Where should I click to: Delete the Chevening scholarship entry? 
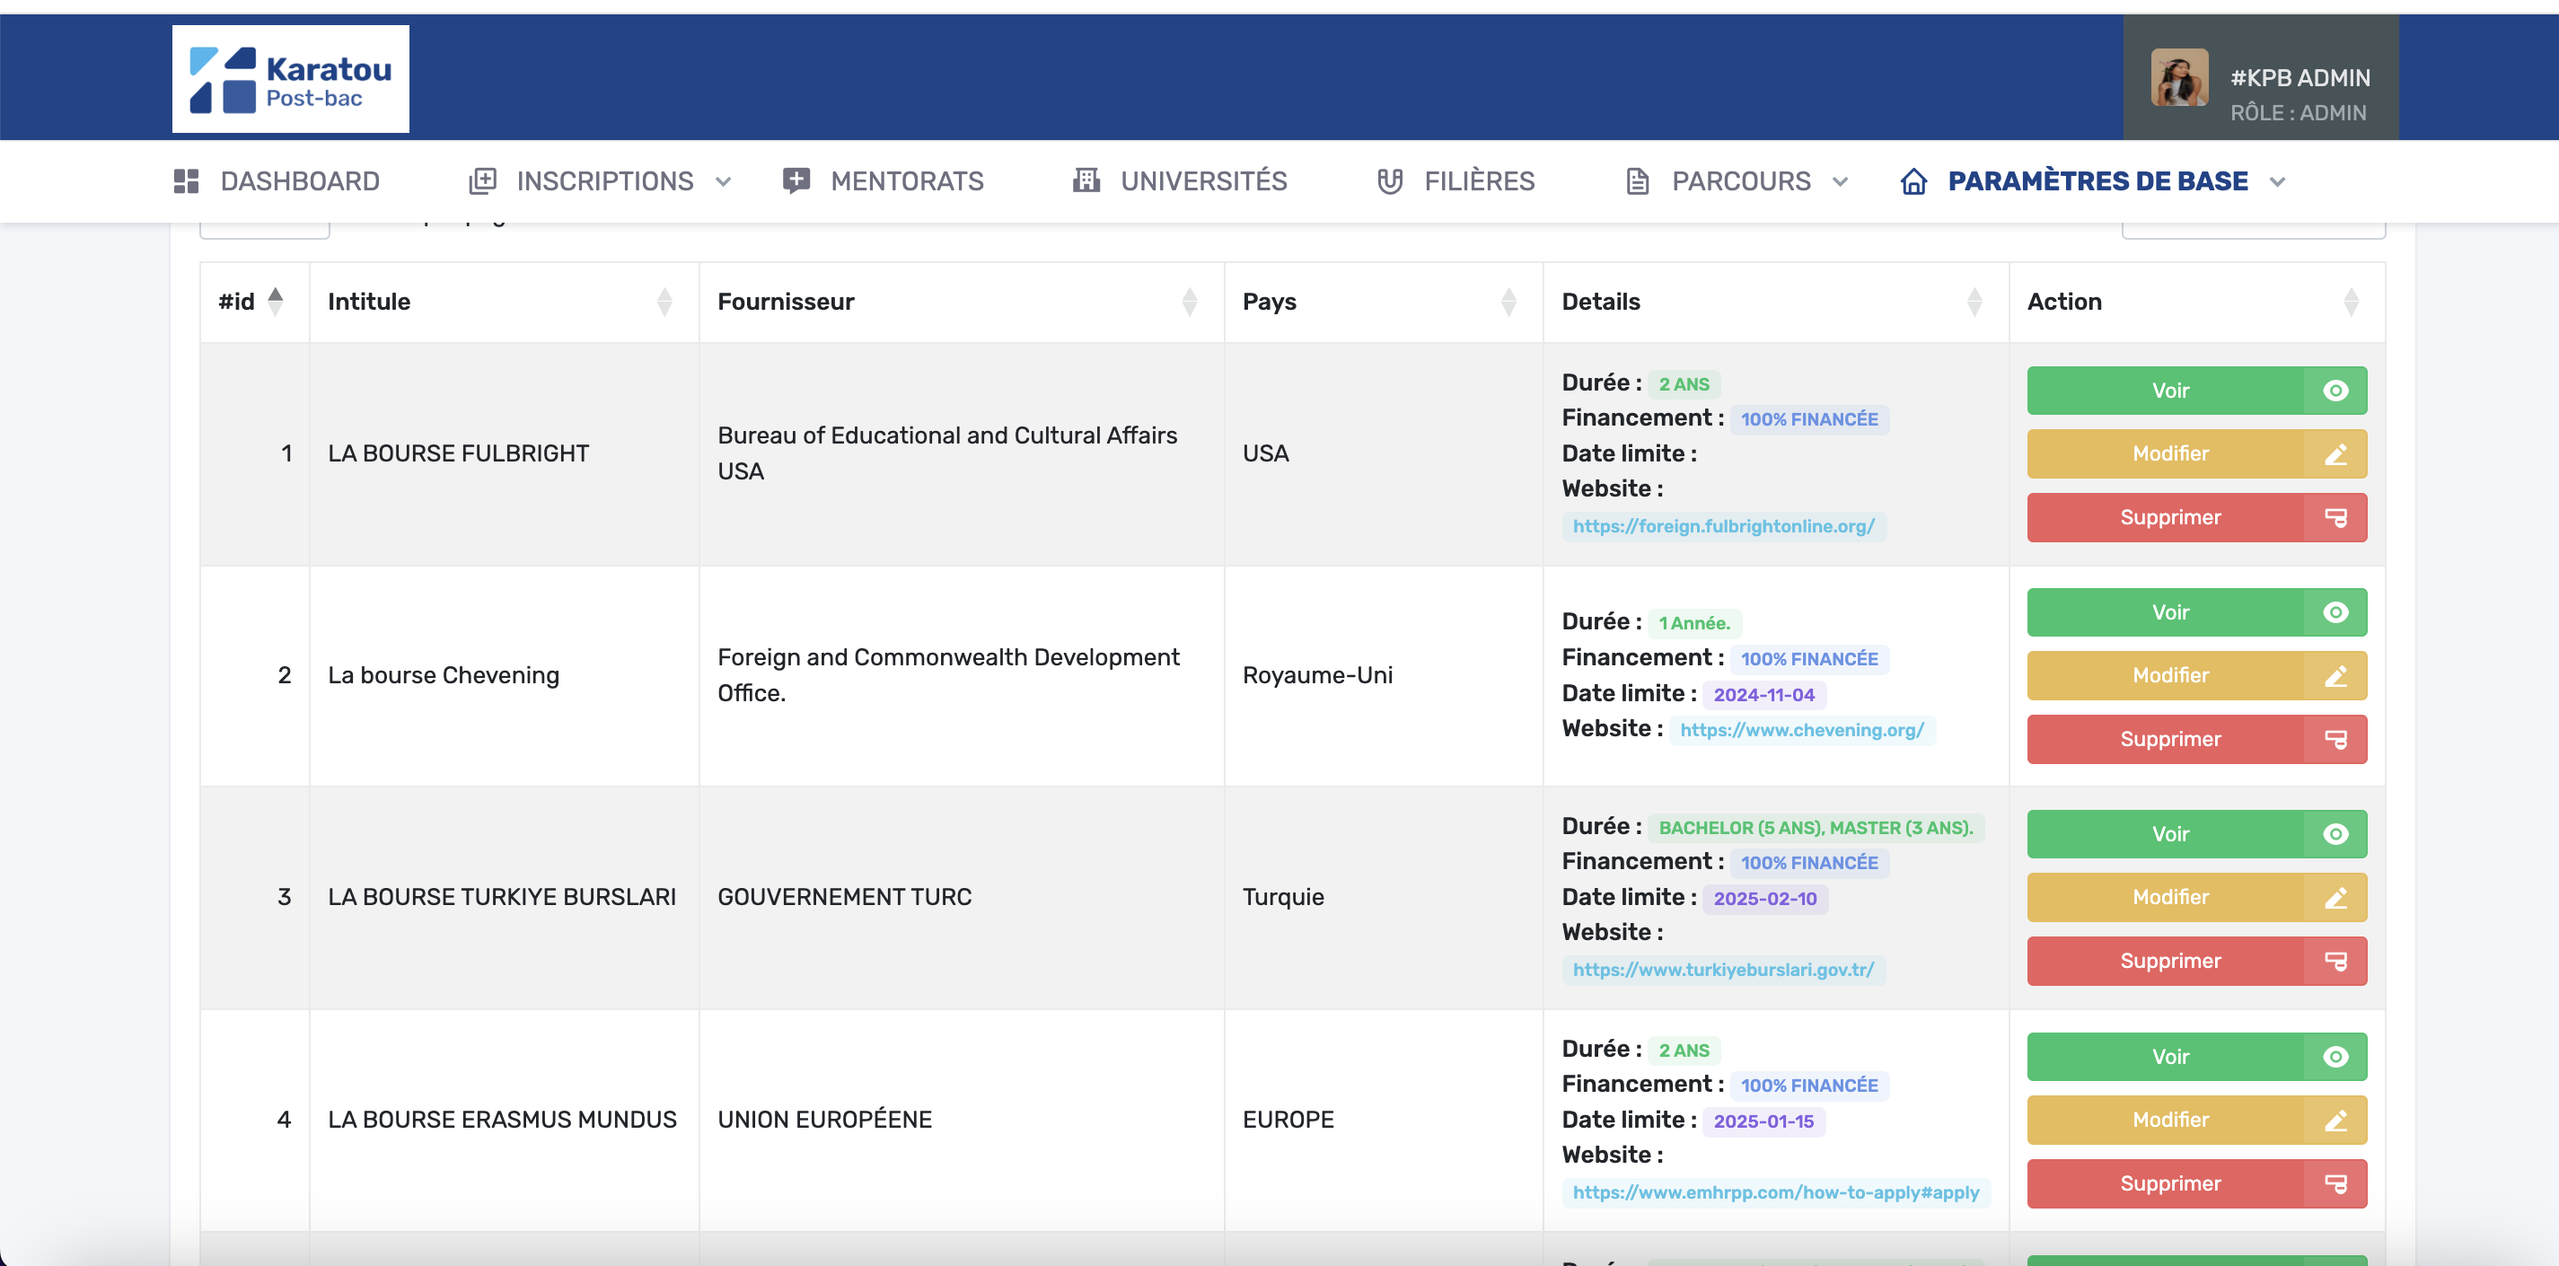[x=2196, y=739]
